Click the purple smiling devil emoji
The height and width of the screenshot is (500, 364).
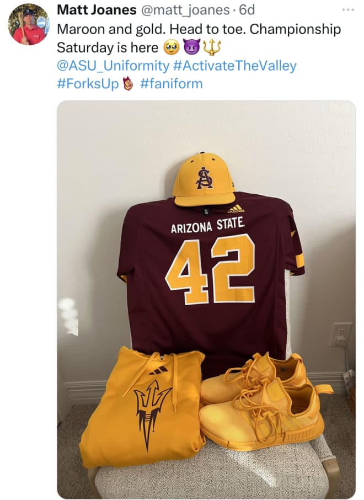tap(191, 48)
